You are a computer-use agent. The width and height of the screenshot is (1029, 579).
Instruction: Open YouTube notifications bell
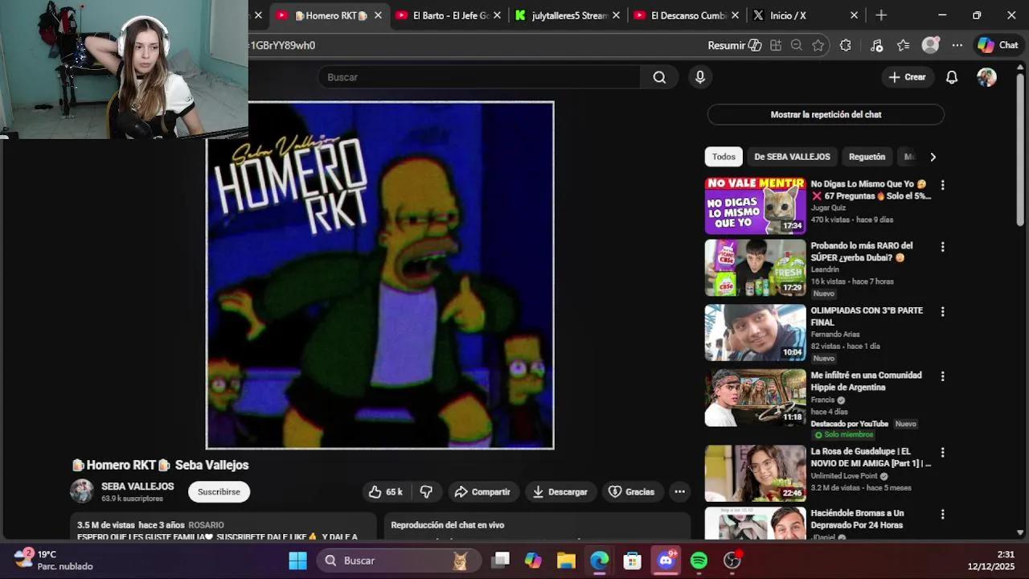pos(951,76)
